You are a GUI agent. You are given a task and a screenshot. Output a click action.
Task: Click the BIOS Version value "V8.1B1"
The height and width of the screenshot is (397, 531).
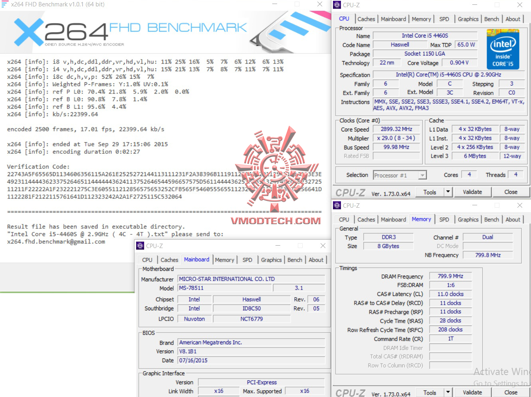pyautogui.click(x=251, y=351)
